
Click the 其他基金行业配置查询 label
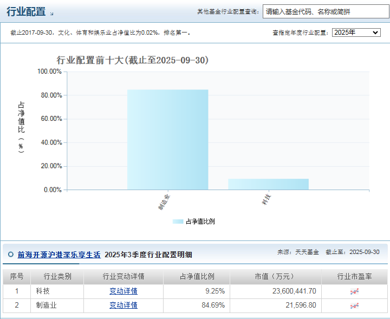228,11
